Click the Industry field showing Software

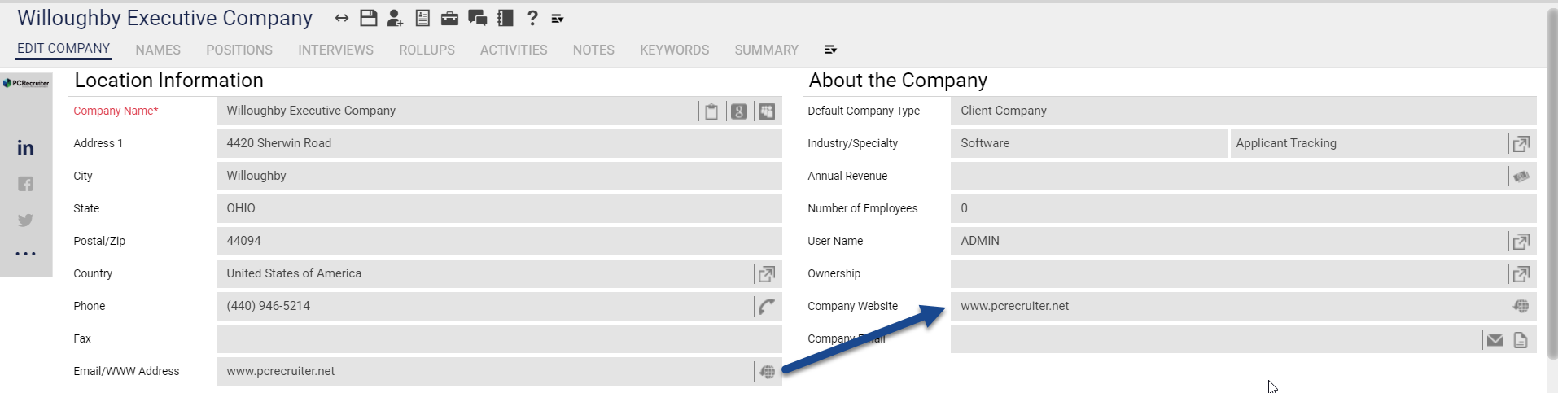1088,143
